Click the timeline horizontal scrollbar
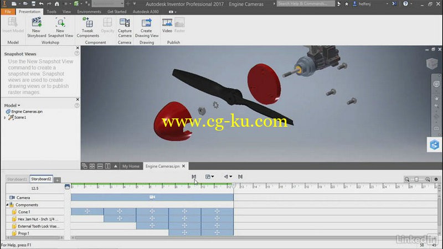The height and width of the screenshot is (249, 443). [x=254, y=238]
